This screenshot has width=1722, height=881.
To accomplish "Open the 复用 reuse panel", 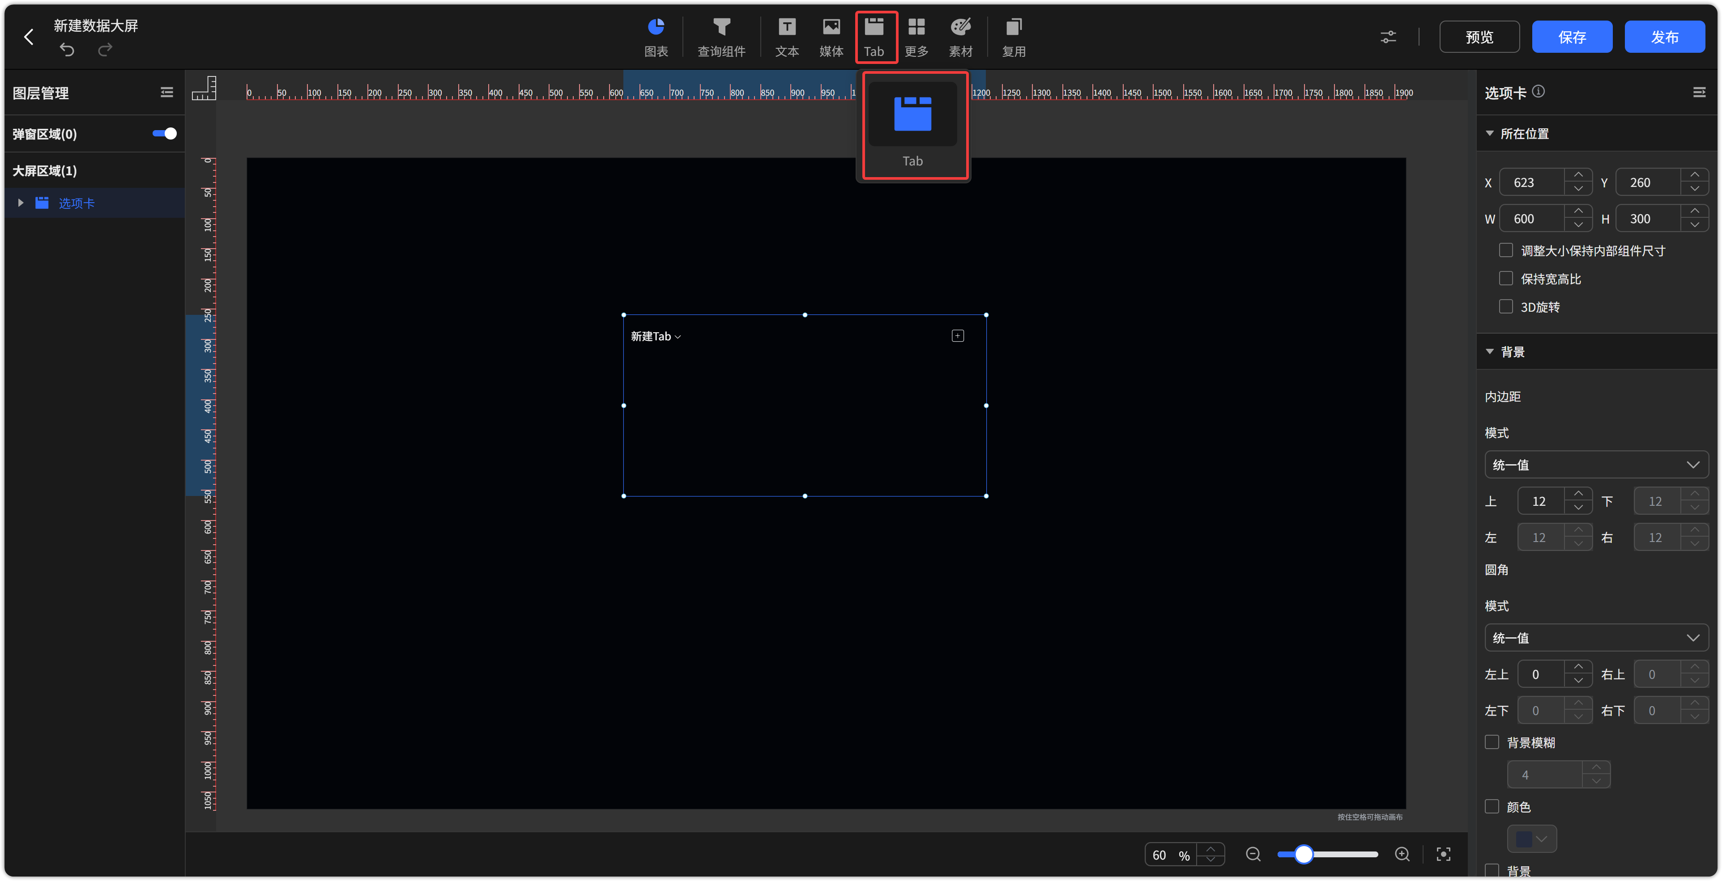I will click(1014, 38).
